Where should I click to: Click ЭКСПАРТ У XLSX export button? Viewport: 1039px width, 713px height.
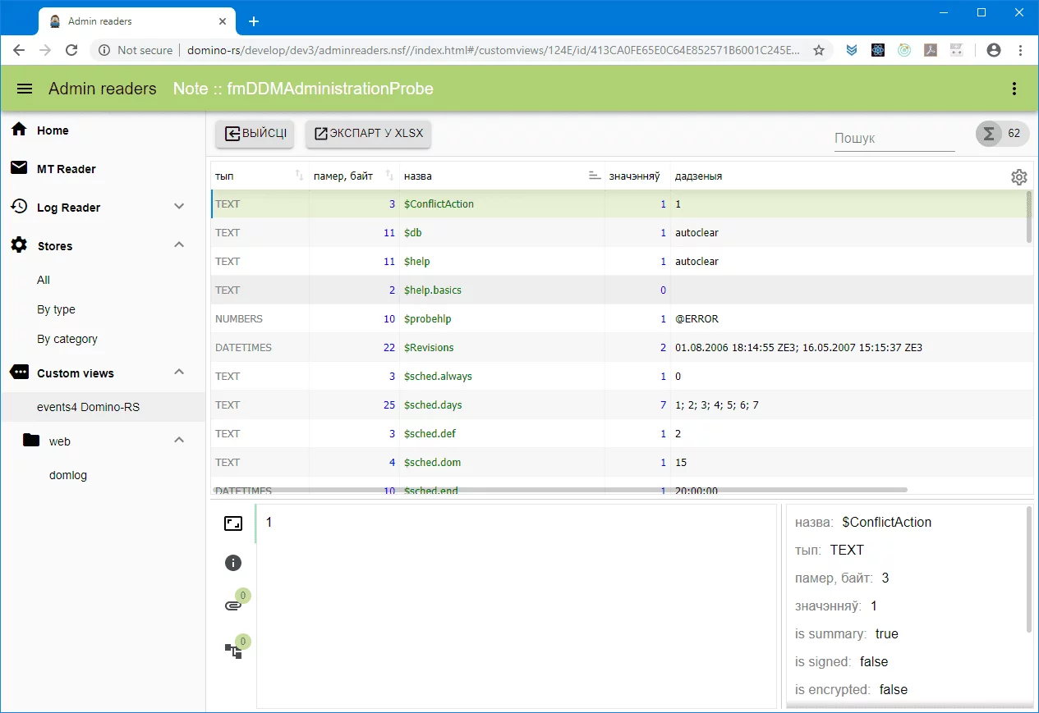pyautogui.click(x=368, y=134)
